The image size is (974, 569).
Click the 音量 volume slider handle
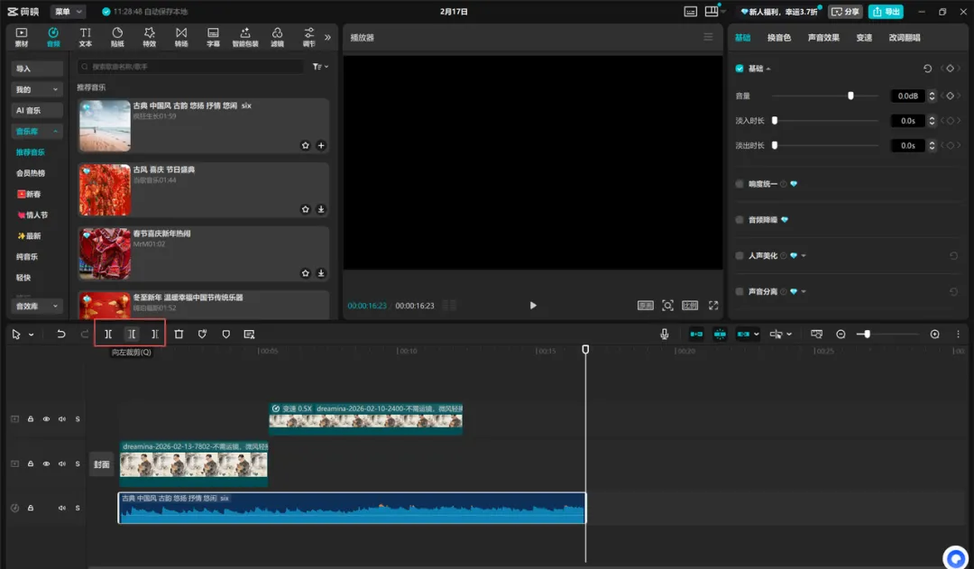[x=850, y=96]
